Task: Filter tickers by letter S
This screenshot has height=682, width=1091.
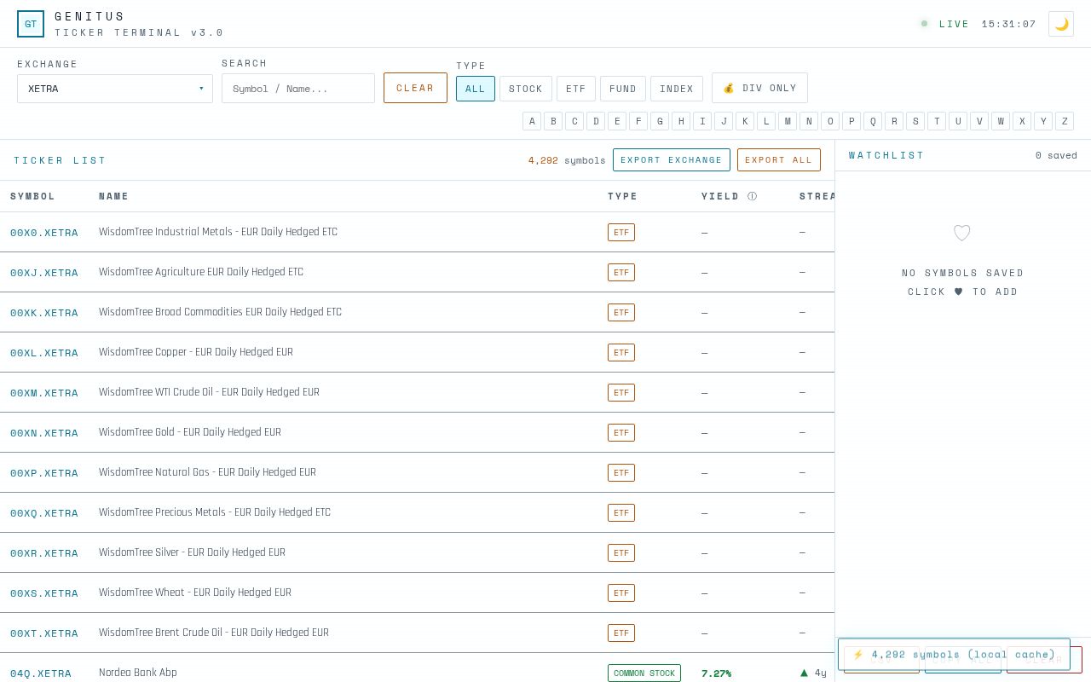Action: tap(915, 121)
